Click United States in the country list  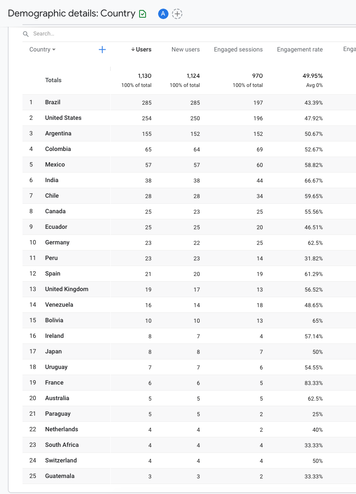pos(63,118)
